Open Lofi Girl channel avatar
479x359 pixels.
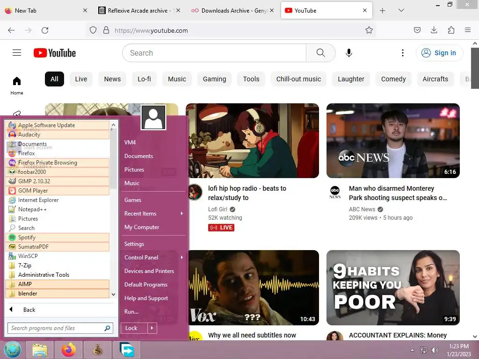tap(195, 192)
